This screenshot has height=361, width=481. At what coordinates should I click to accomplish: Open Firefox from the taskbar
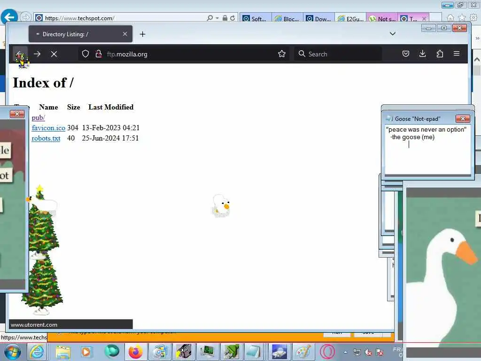coord(135,352)
